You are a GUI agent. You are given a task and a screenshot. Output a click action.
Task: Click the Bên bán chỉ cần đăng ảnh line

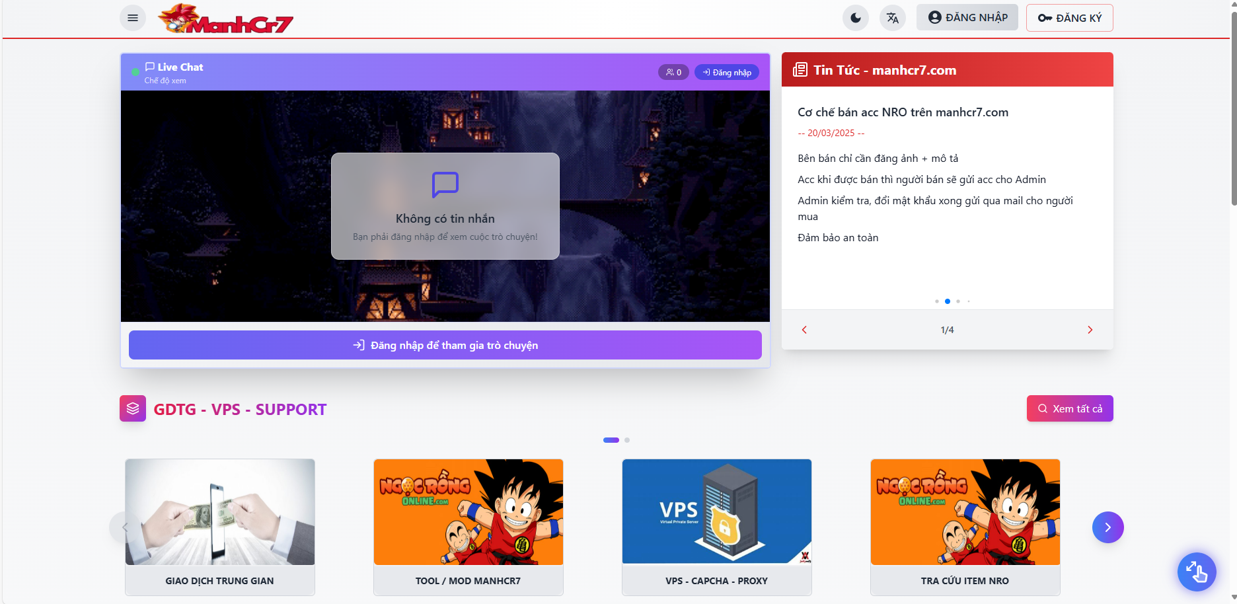pos(878,159)
